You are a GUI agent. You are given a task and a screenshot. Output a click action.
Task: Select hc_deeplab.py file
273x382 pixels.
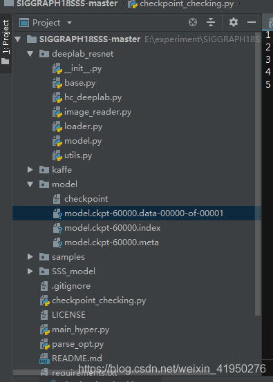tap(93, 97)
